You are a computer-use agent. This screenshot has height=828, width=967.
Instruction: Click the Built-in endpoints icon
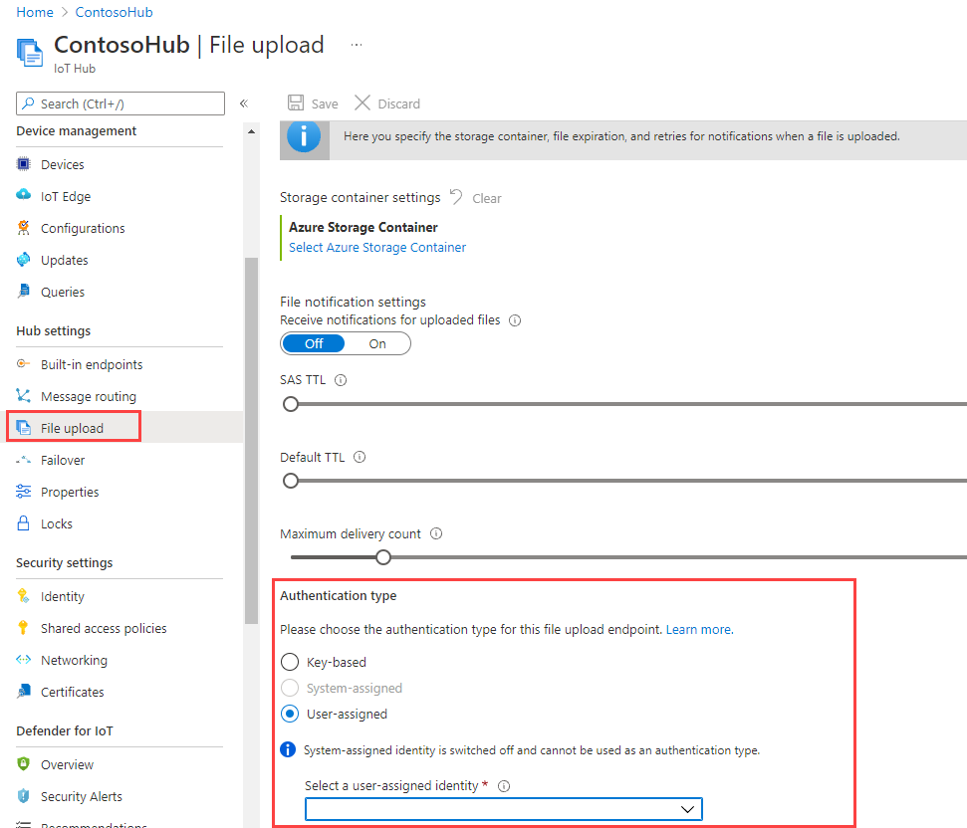(x=24, y=363)
